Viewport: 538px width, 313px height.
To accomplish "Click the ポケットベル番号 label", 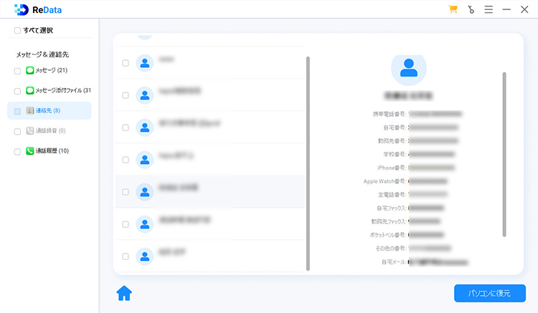I will [388, 235].
